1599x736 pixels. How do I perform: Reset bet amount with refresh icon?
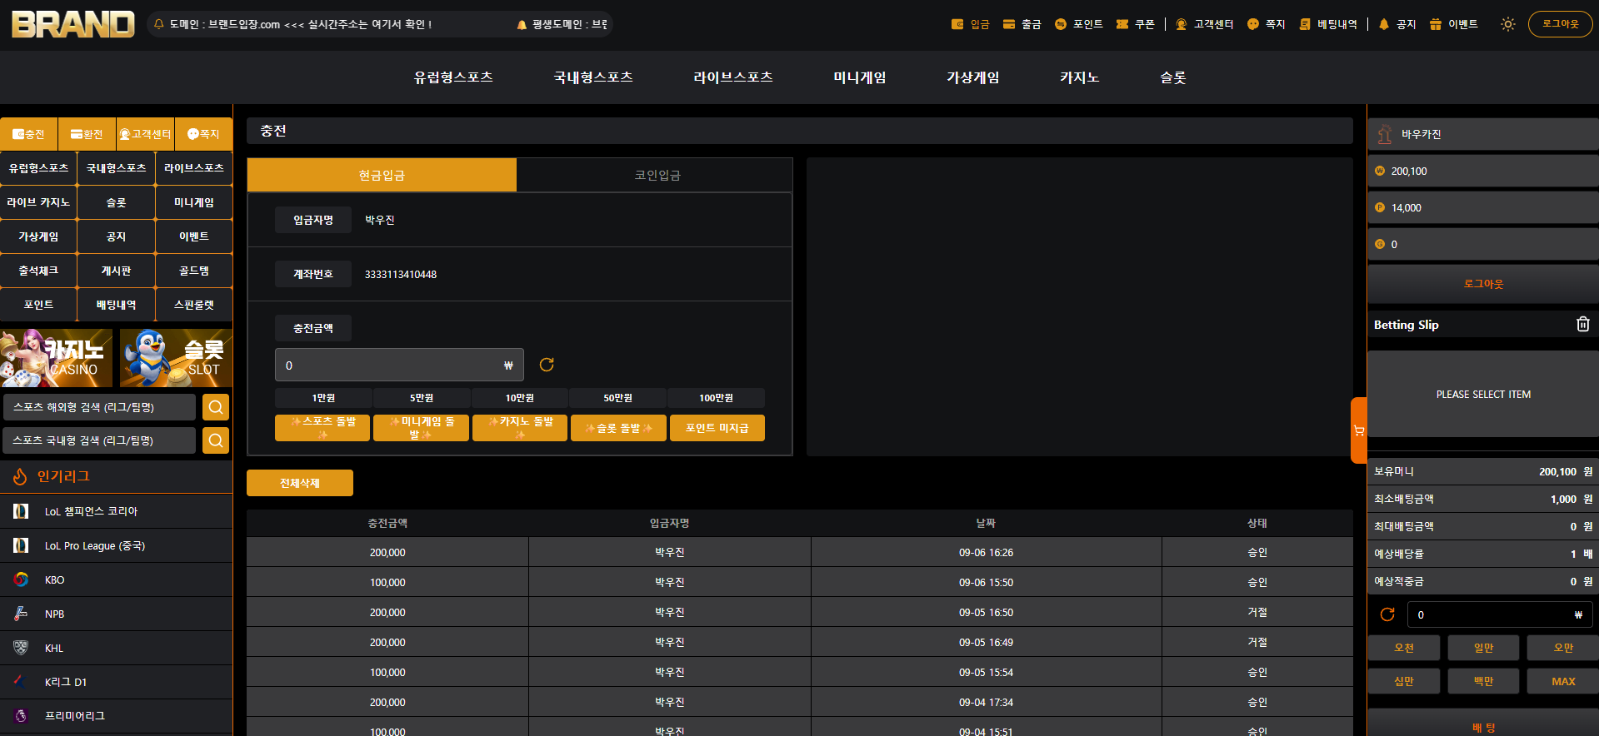point(1387,614)
